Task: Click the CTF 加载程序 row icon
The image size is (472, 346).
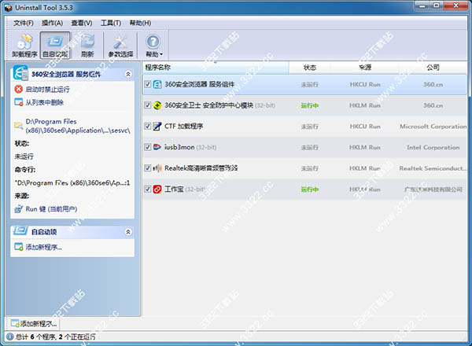Action: coord(157,126)
